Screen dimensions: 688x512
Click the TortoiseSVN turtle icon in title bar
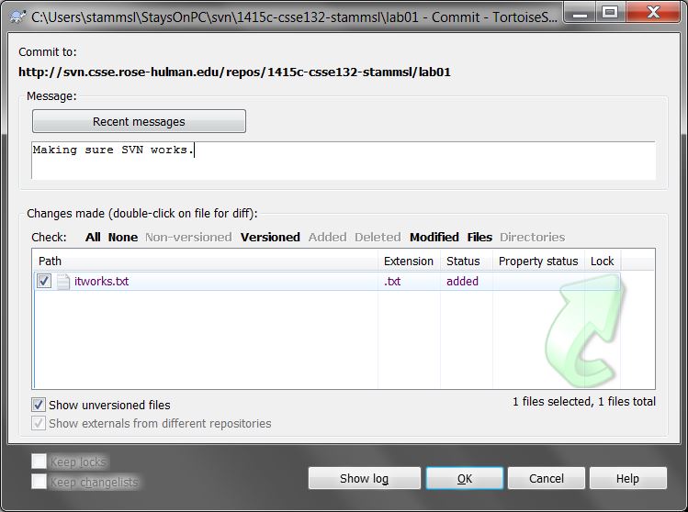[x=18, y=17]
